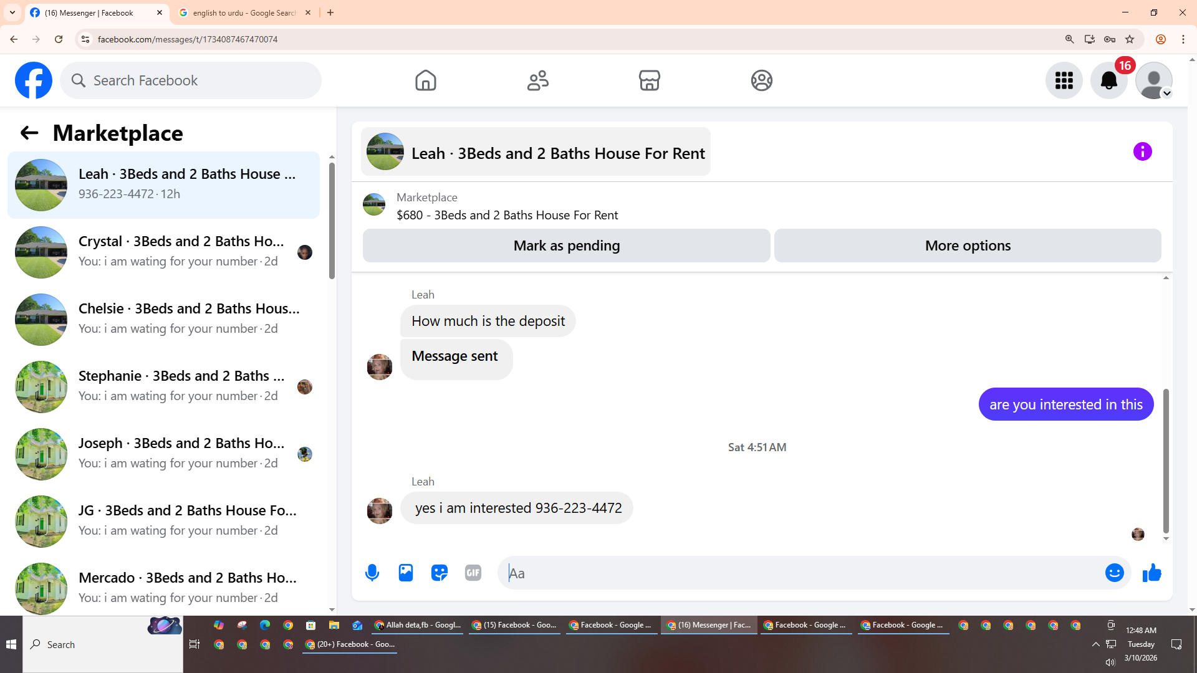Click the voice clip microphone icon
This screenshot has width=1197, height=673.
pyautogui.click(x=372, y=573)
